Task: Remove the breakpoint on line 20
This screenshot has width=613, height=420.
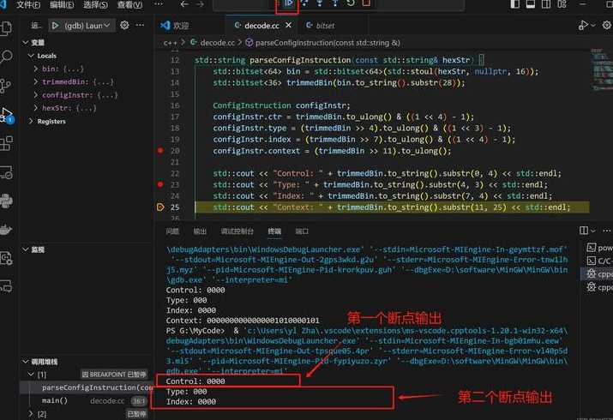Action: tap(160, 150)
